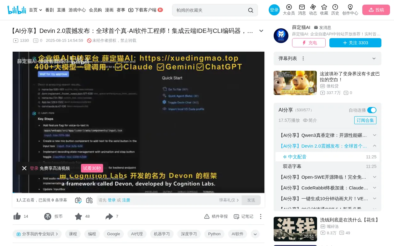Open the 动态 feed icon

(x=313, y=10)
